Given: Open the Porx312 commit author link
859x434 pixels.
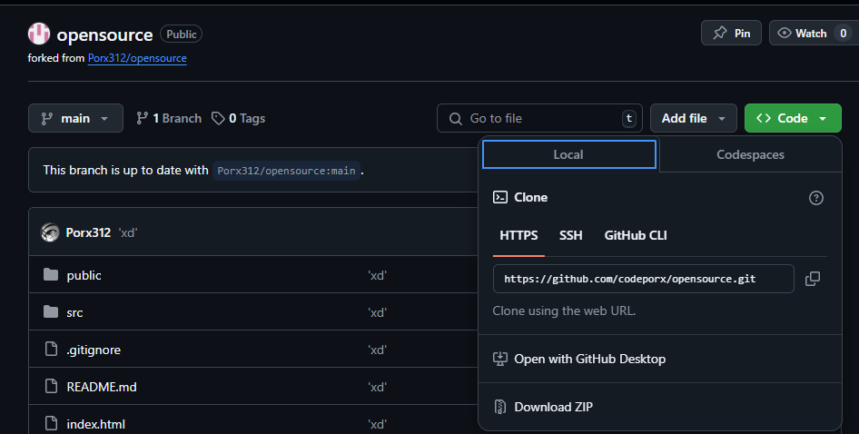Looking at the screenshot, I should 88,233.
